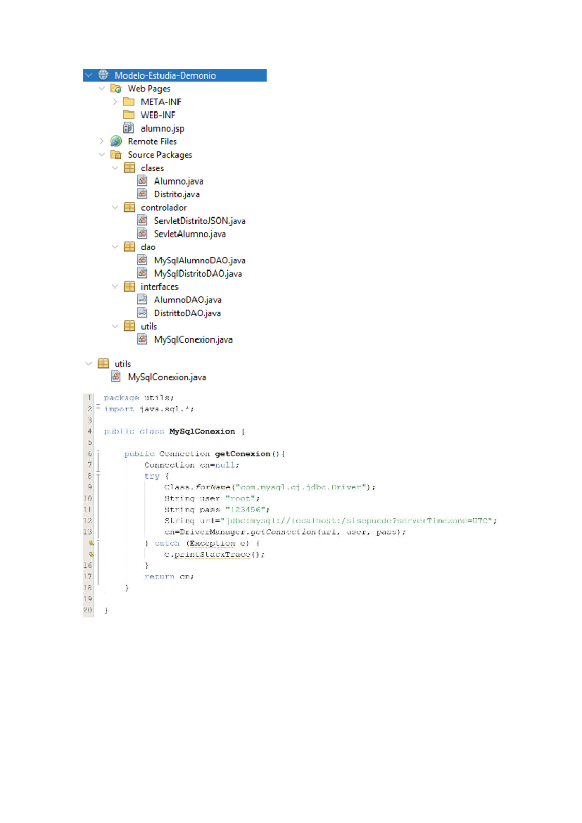
Task: Click the Alumno.java file icon
Action: (x=142, y=181)
